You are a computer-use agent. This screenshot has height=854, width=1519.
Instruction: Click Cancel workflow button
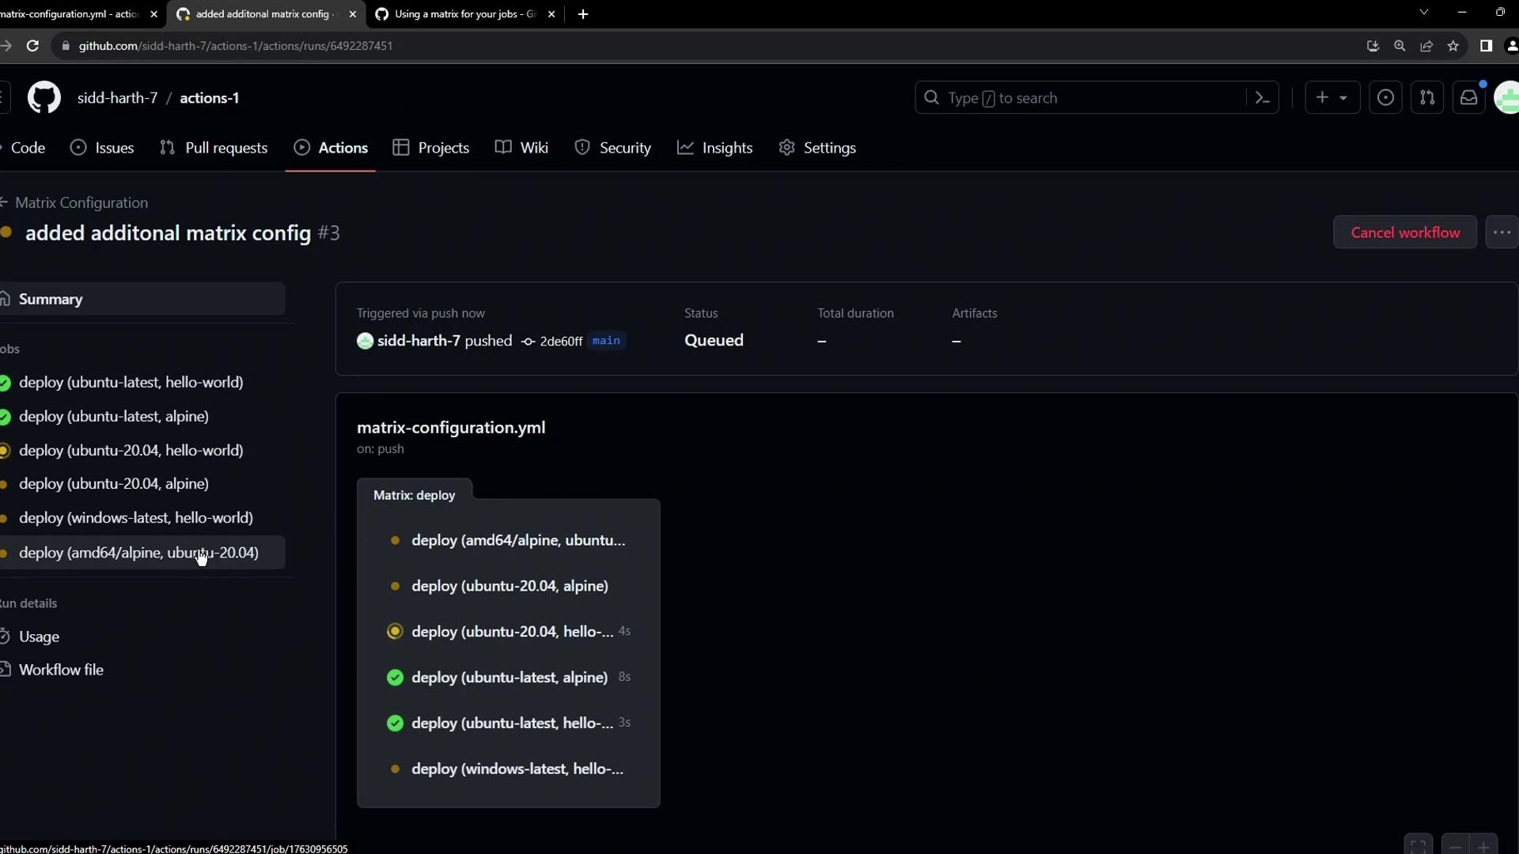pos(1404,232)
